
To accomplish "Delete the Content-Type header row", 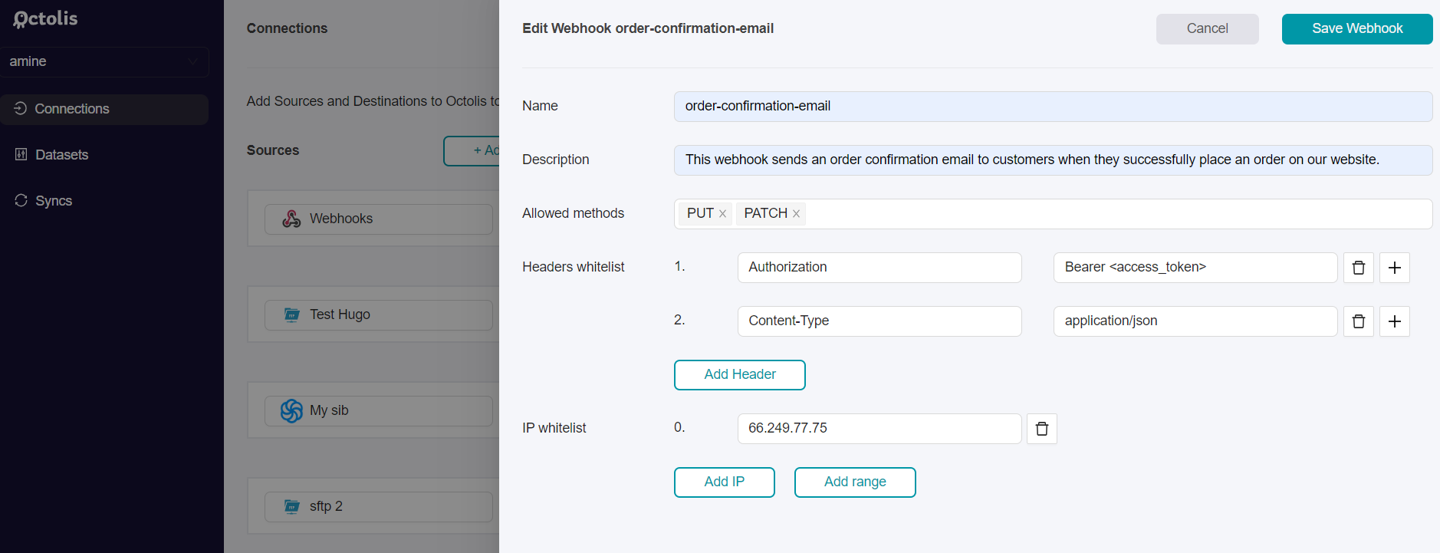I will [1358, 321].
